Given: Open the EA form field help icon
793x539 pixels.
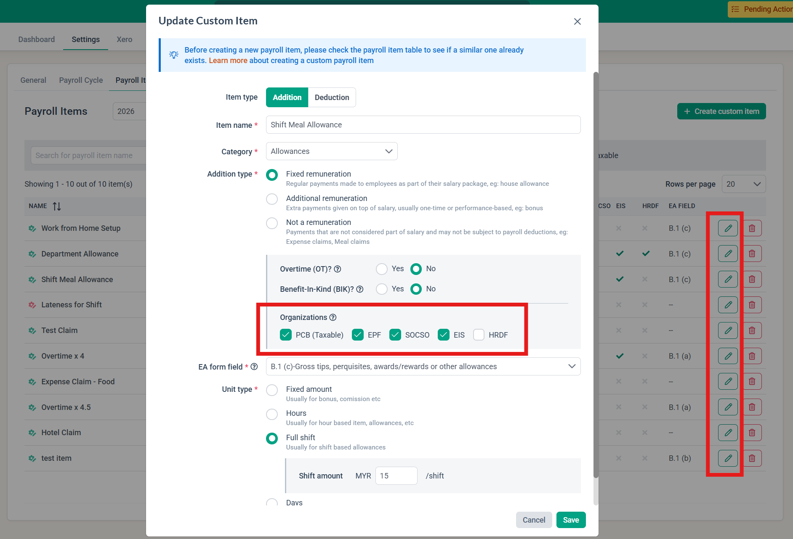Looking at the screenshot, I should tap(254, 367).
